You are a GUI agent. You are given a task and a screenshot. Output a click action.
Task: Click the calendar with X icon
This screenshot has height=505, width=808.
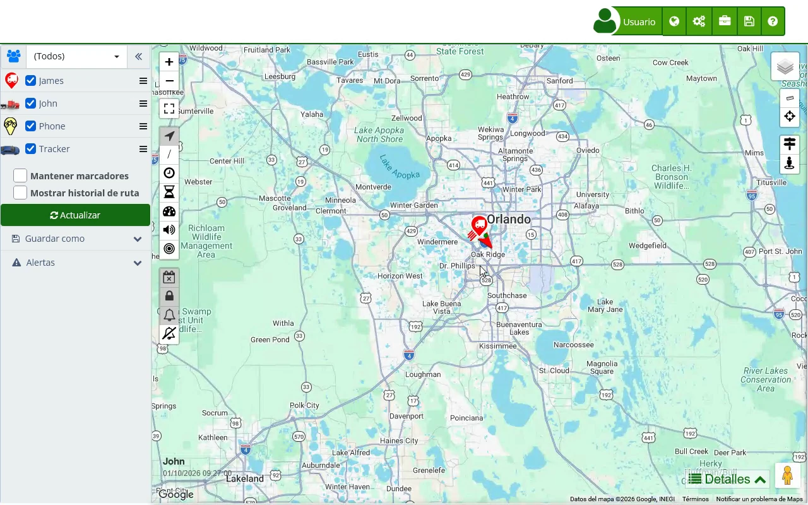click(x=169, y=277)
